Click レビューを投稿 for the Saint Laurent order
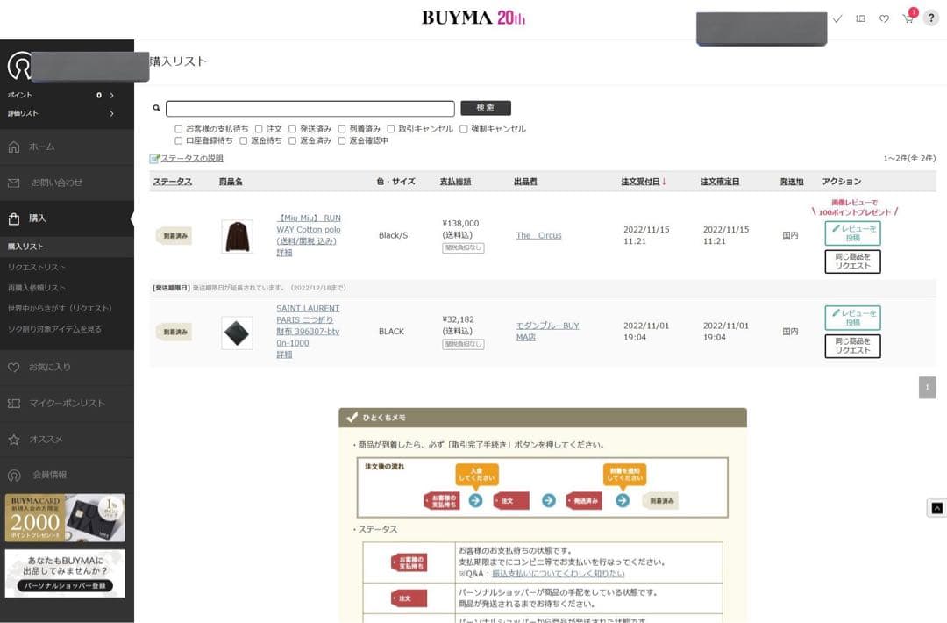 [853, 318]
